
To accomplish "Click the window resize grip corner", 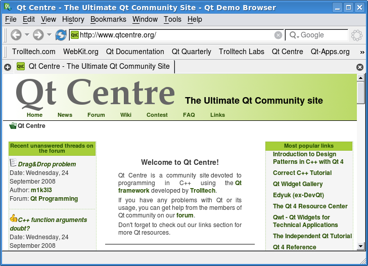I will pos(362,260).
